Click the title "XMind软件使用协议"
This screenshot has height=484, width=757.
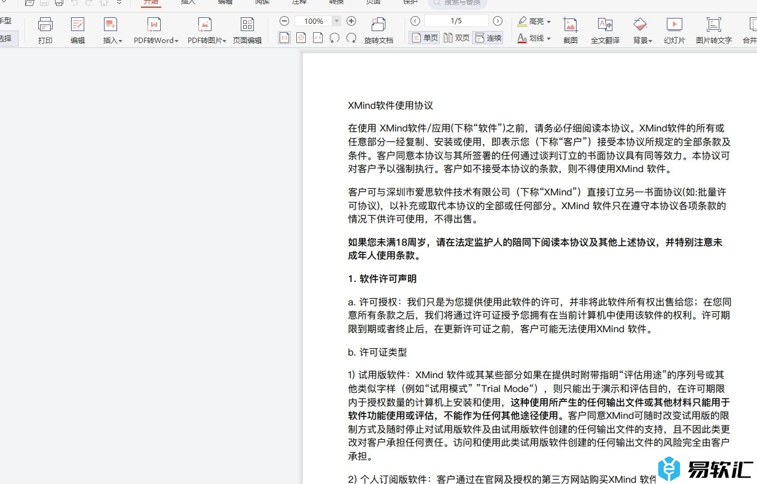coord(390,106)
